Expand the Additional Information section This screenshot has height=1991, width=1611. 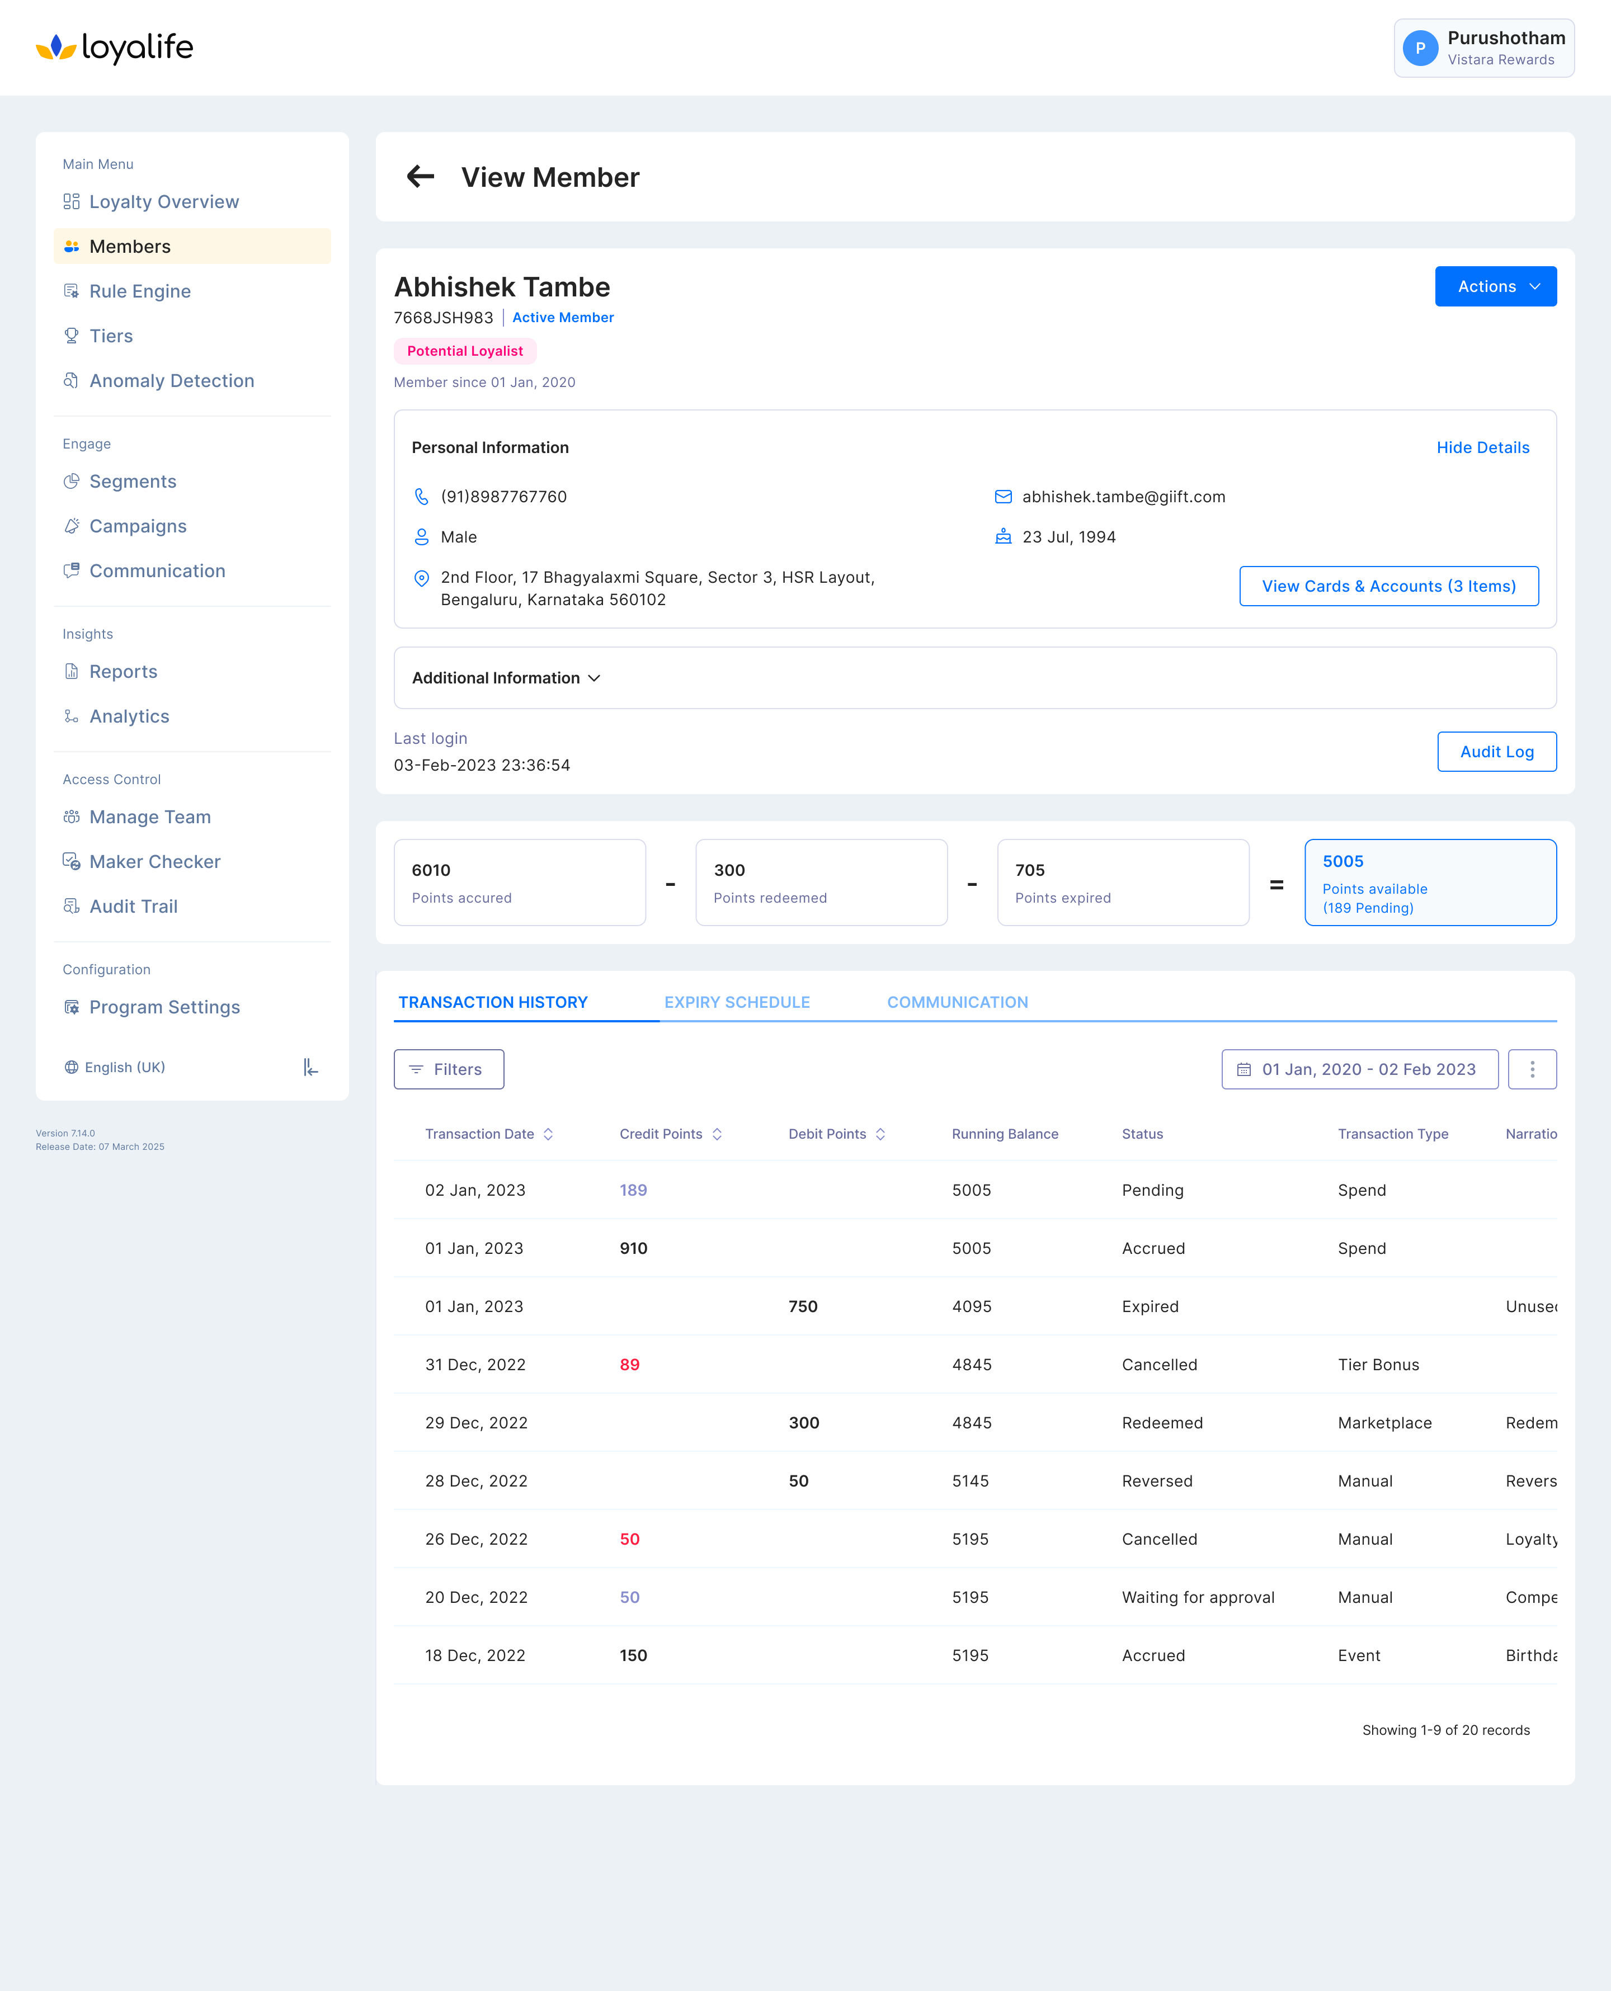(507, 678)
